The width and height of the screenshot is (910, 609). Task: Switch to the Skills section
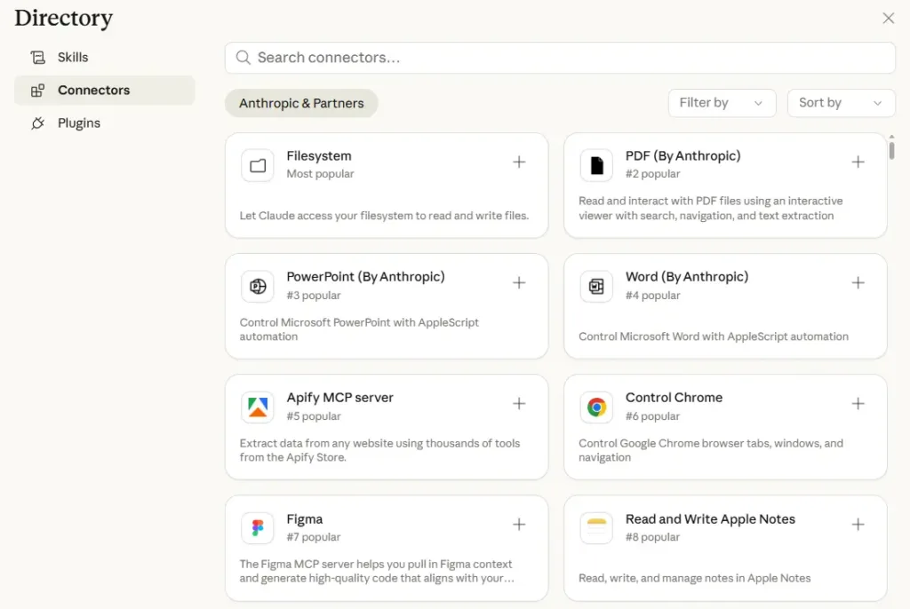click(x=73, y=57)
